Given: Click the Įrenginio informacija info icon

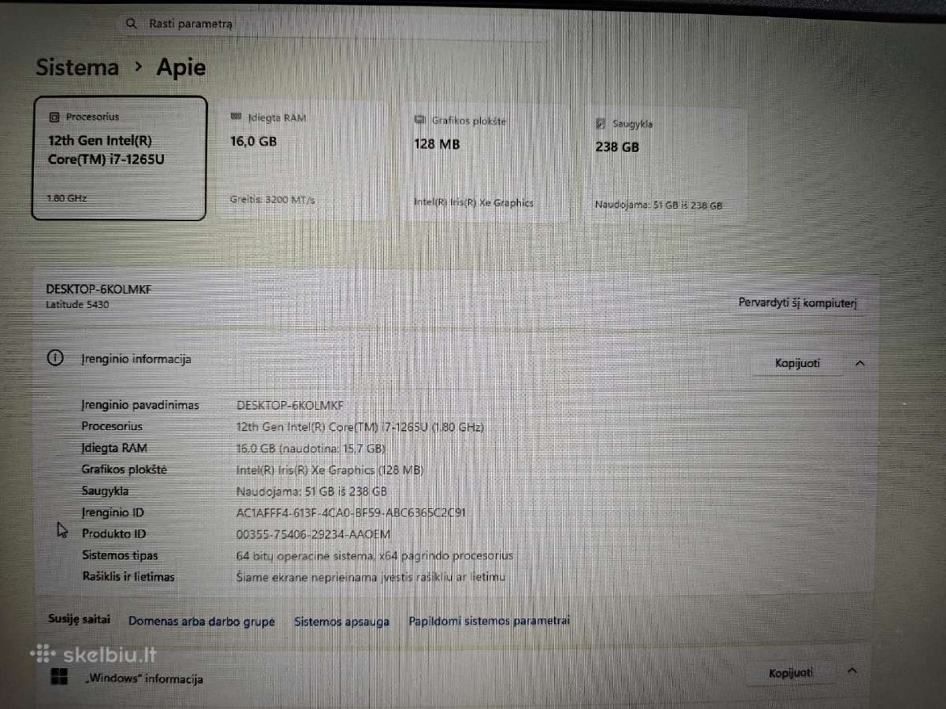Looking at the screenshot, I should (55, 358).
